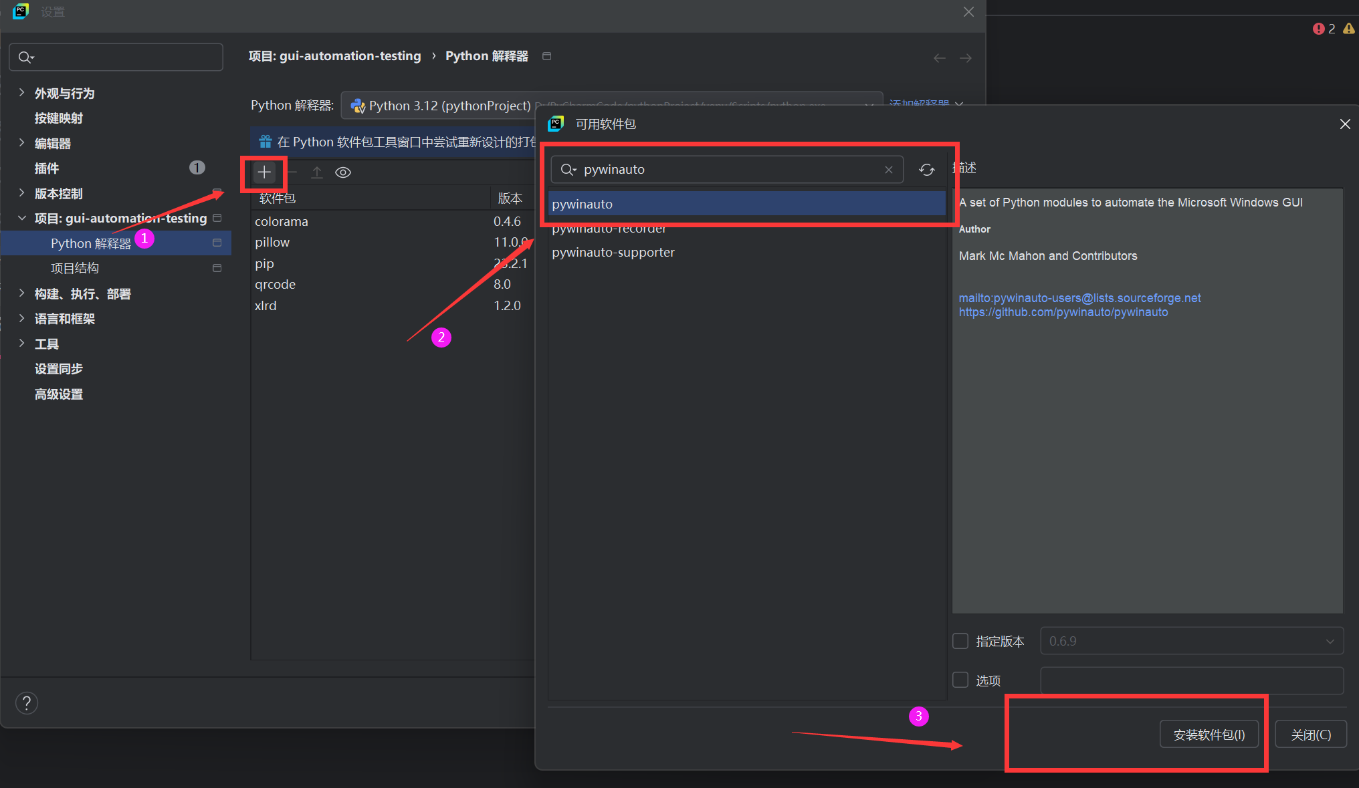Select the xlrd package row
1359x788 pixels.
[393, 305]
